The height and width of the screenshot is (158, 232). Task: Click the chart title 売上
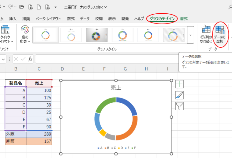(116, 88)
